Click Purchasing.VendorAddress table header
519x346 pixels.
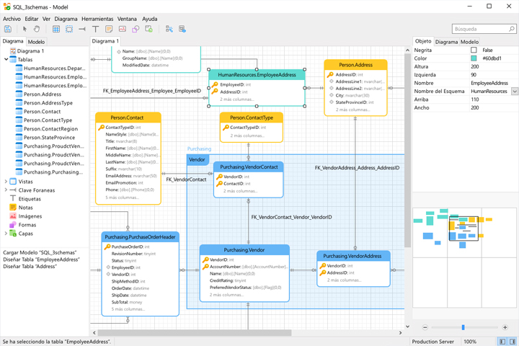pyautogui.click(x=352, y=256)
